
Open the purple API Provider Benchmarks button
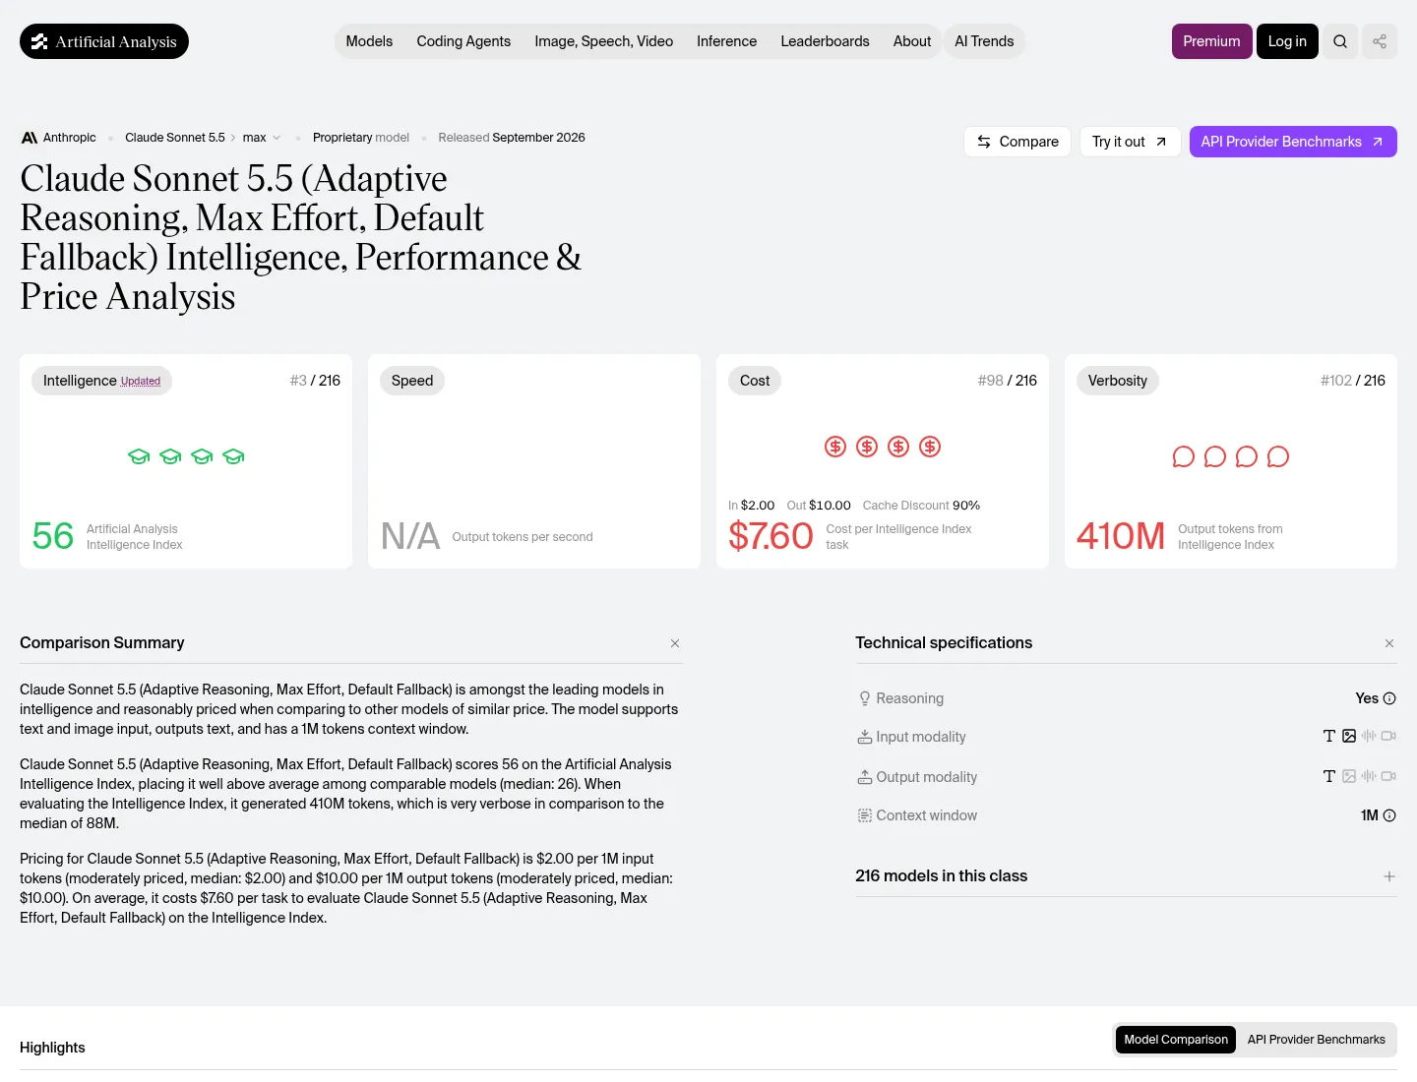pos(1293,142)
